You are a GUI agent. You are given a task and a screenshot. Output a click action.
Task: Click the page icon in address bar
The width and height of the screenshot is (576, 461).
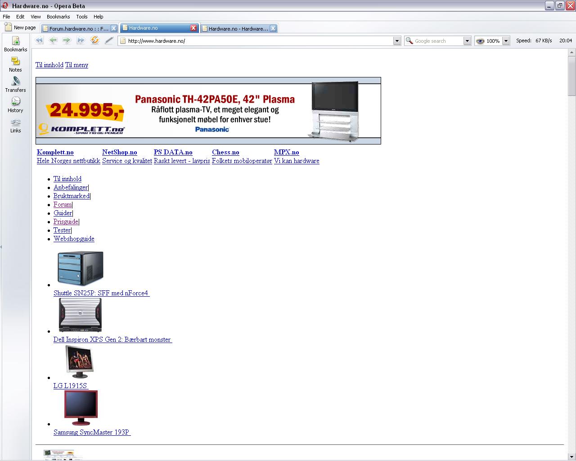click(x=122, y=41)
